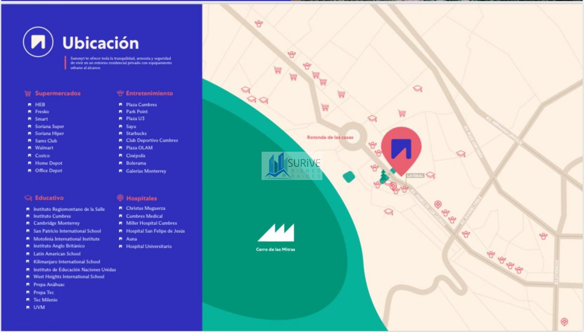Select Cambridge Monterrey in the schools list
Image resolution: width=584 pixels, height=332 pixels.
pos(57,223)
